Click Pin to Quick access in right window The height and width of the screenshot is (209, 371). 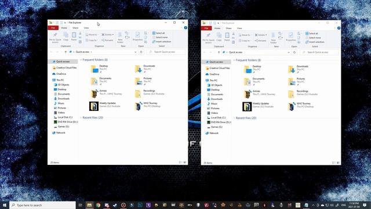[x=209, y=38]
